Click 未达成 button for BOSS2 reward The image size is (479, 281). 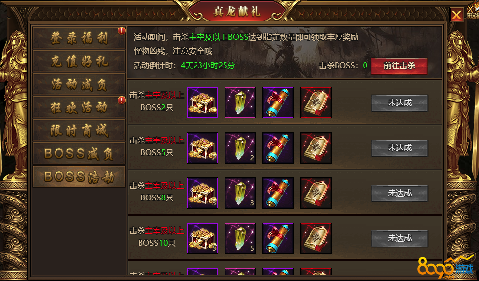(399, 103)
